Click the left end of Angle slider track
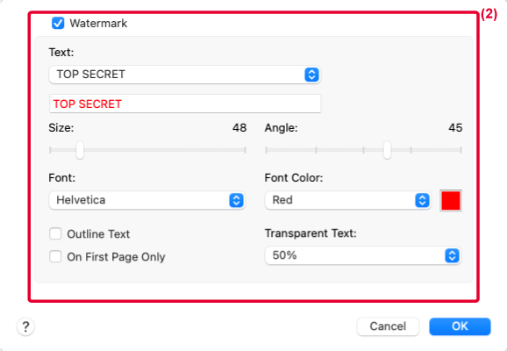The width and height of the screenshot is (507, 351). point(267,150)
